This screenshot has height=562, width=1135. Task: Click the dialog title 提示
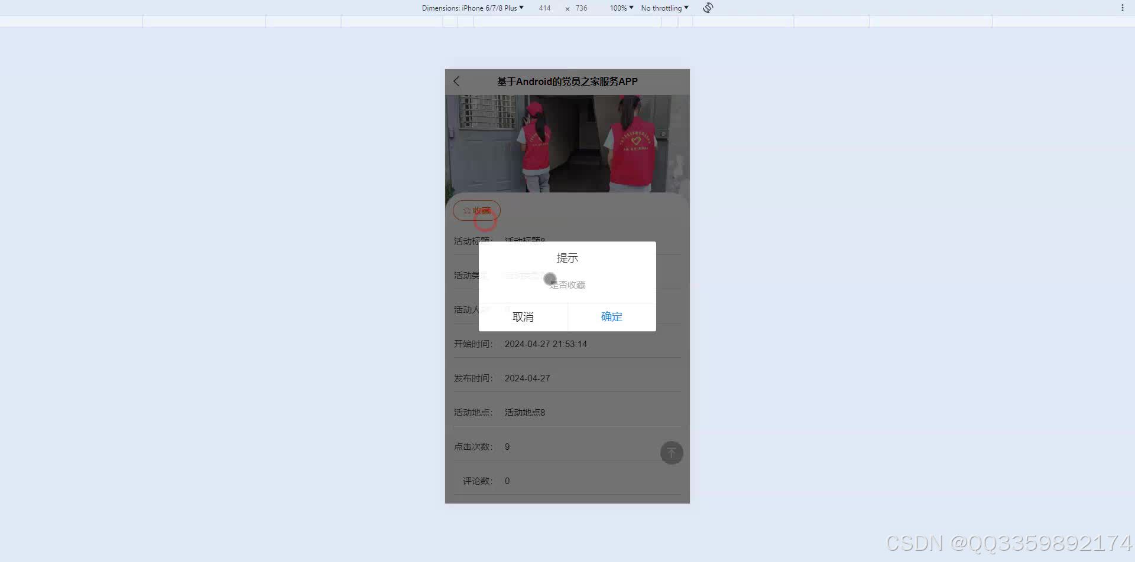567,258
